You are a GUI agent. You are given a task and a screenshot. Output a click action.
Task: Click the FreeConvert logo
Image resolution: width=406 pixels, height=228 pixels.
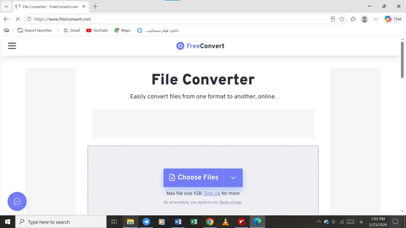[200, 46]
